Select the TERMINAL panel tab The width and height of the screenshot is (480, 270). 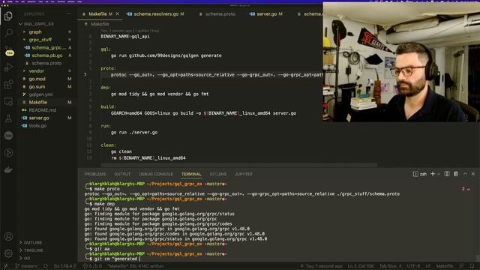click(191, 174)
